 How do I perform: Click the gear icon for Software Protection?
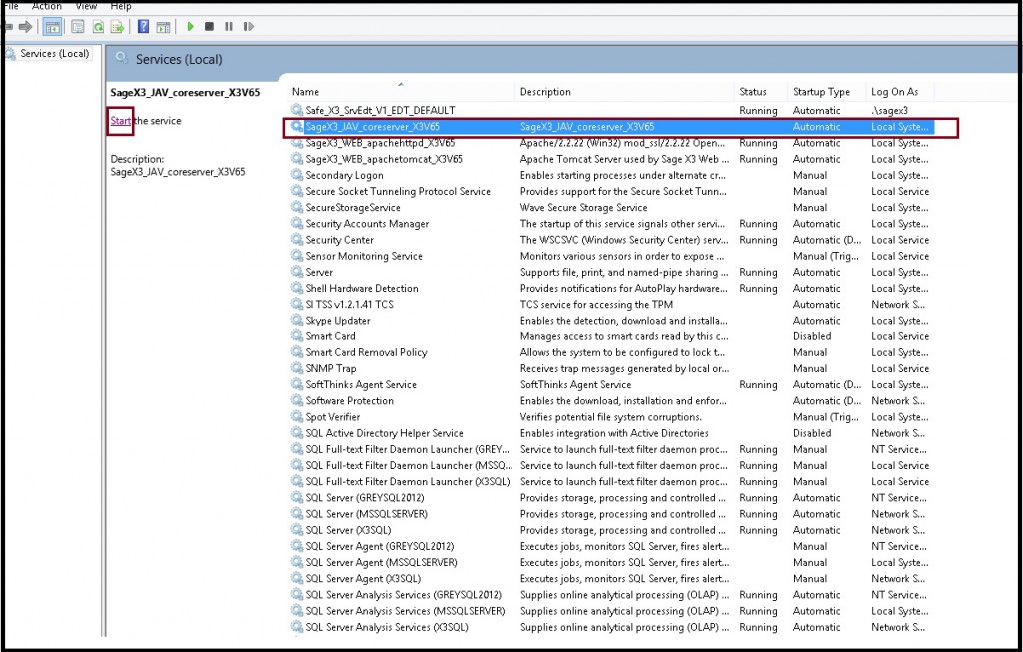297,401
